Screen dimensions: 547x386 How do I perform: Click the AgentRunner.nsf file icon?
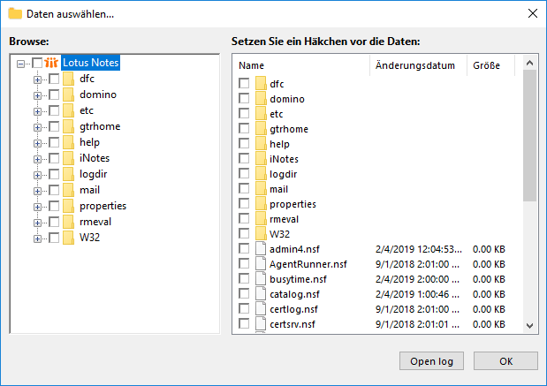261,263
